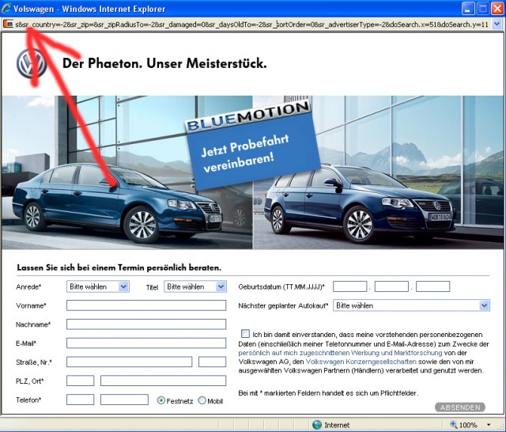506x432 pixels.
Task: Select the Festnetz radio button
Action: click(161, 400)
